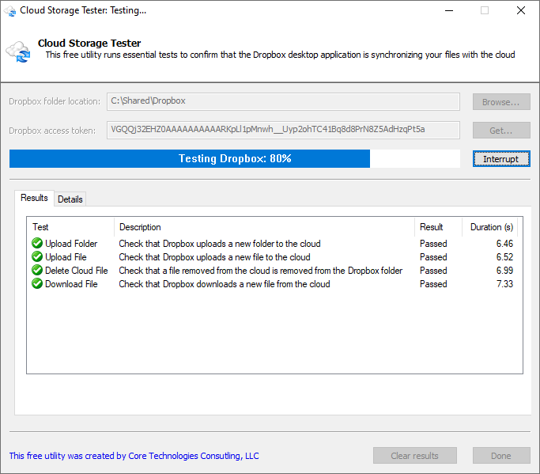Viewport: 540px width, 474px height.
Task: Click the duration value 7.33
Action: tap(504, 284)
